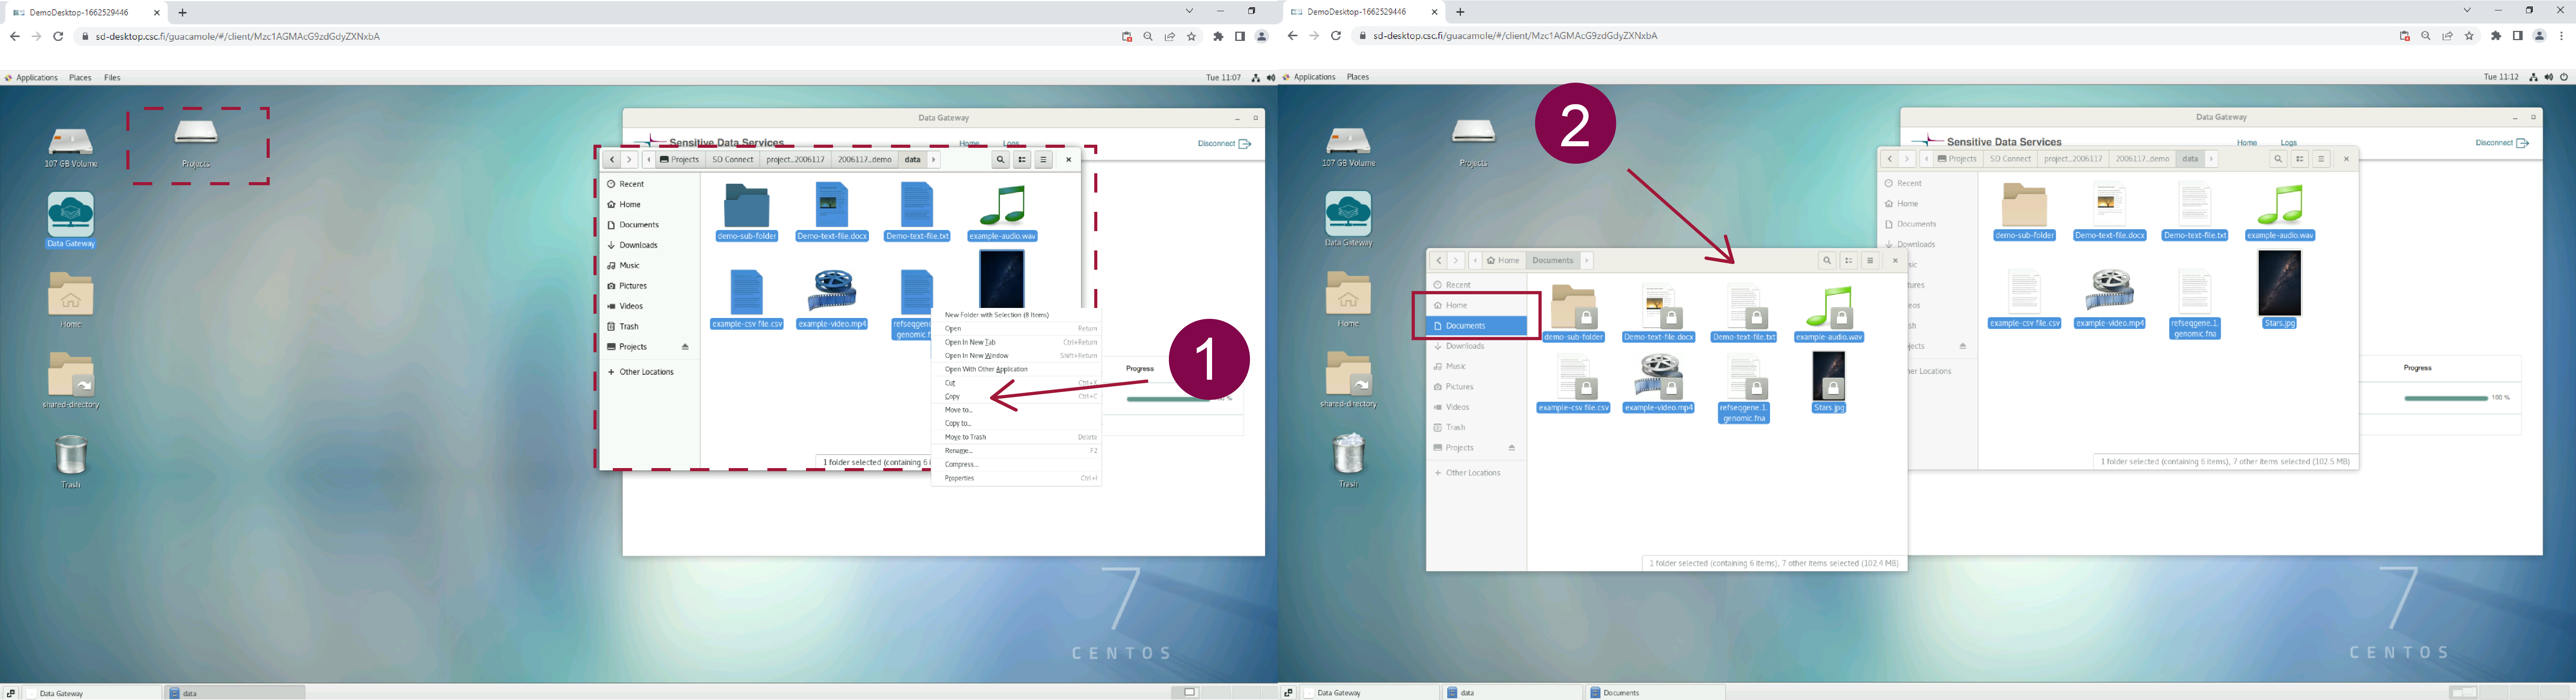Open 107 GB Volume icon on 11:12 desktop
The image size is (2576, 700).
1349,147
